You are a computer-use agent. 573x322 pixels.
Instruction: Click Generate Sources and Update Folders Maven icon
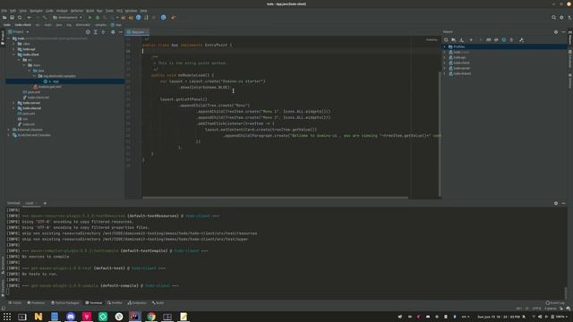click(454, 39)
